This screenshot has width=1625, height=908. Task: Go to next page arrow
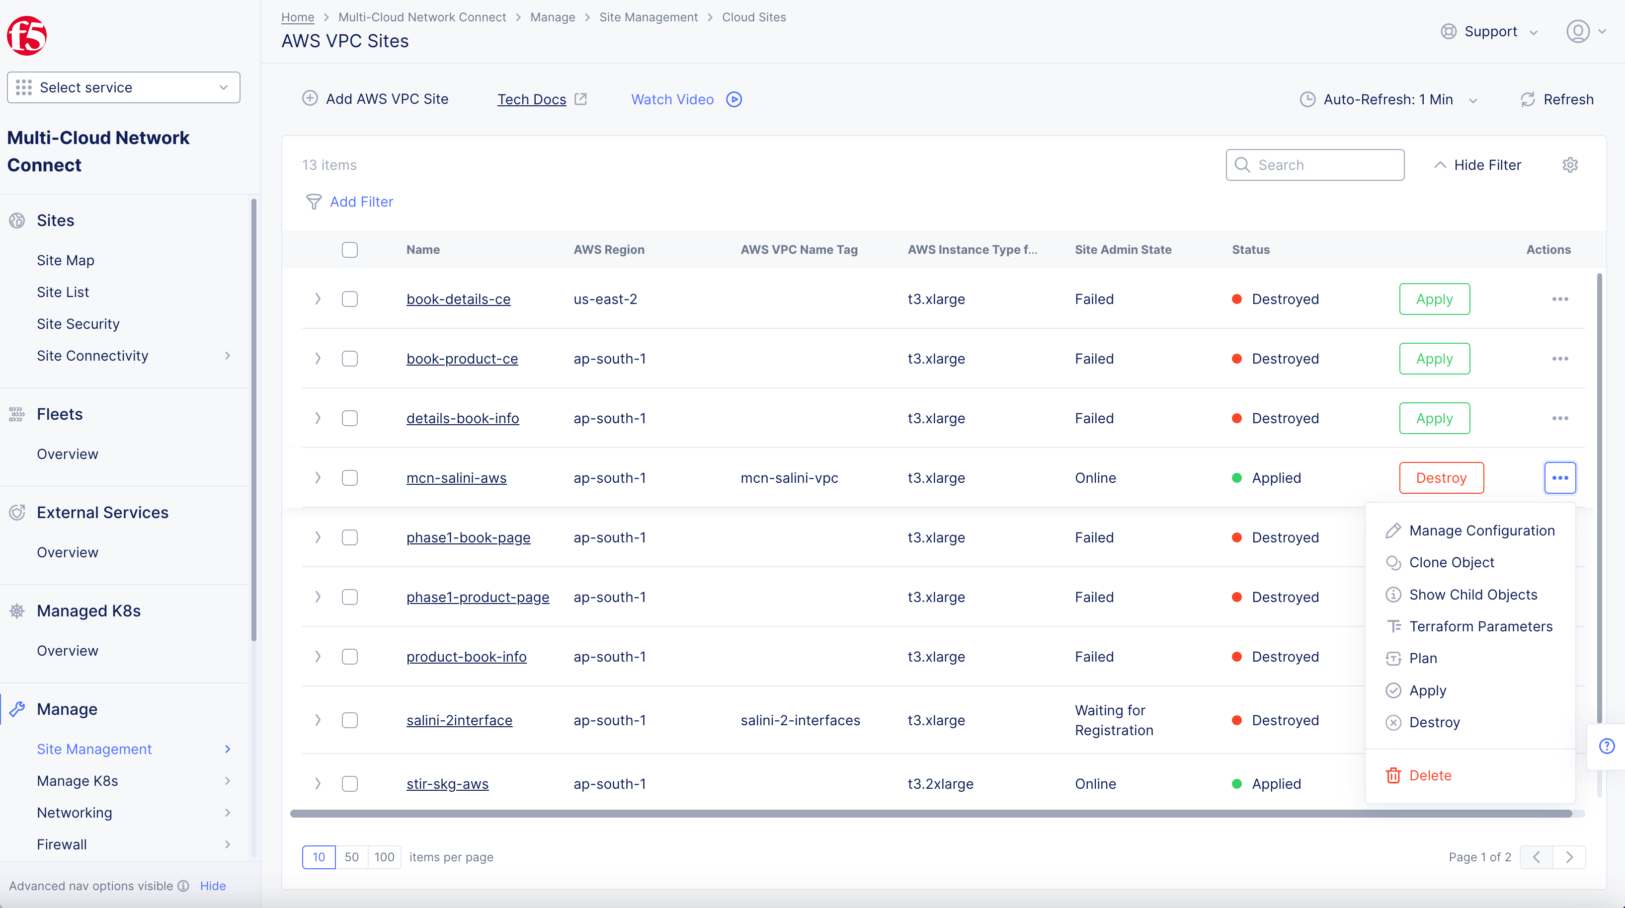(1569, 857)
